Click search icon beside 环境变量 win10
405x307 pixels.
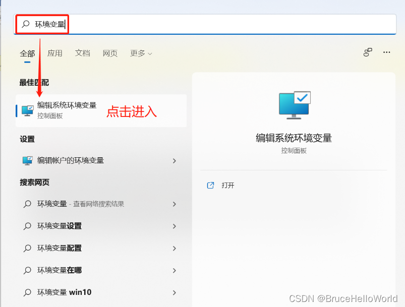pyautogui.click(x=27, y=292)
